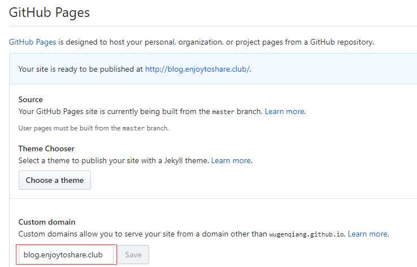
Task: Click the Save button for custom domain
Action: click(133, 255)
